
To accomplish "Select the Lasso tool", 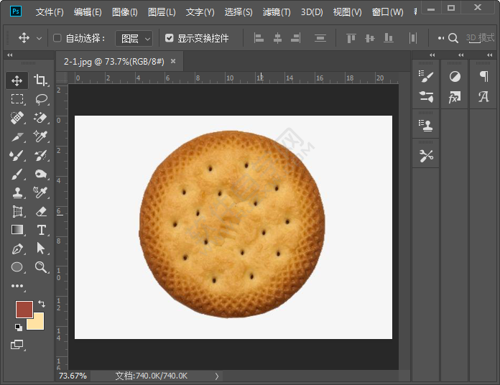I will (x=41, y=99).
